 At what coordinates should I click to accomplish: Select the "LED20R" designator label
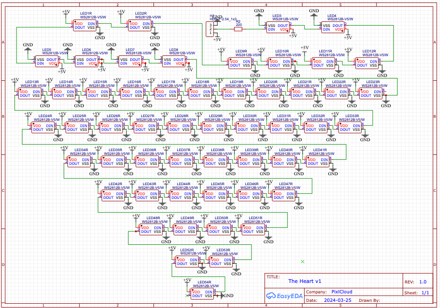[x=270, y=82]
